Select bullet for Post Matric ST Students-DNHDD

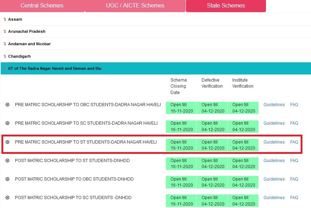pyautogui.click(x=8, y=161)
